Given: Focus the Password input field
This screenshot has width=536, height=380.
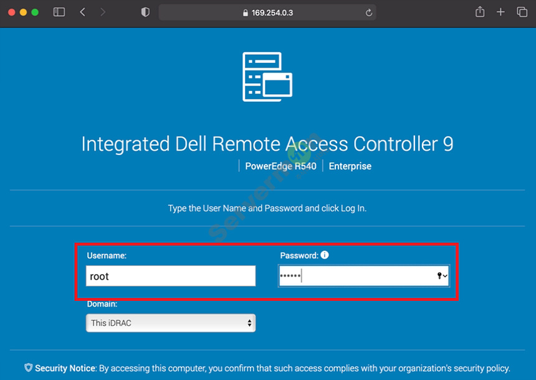Looking at the screenshot, I should pyautogui.click(x=364, y=276).
